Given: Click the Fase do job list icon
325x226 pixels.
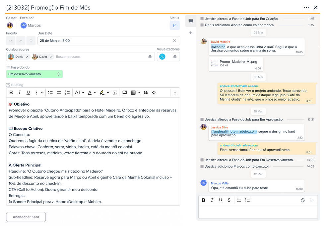Looking at the screenshot, I should click(x=8, y=67).
